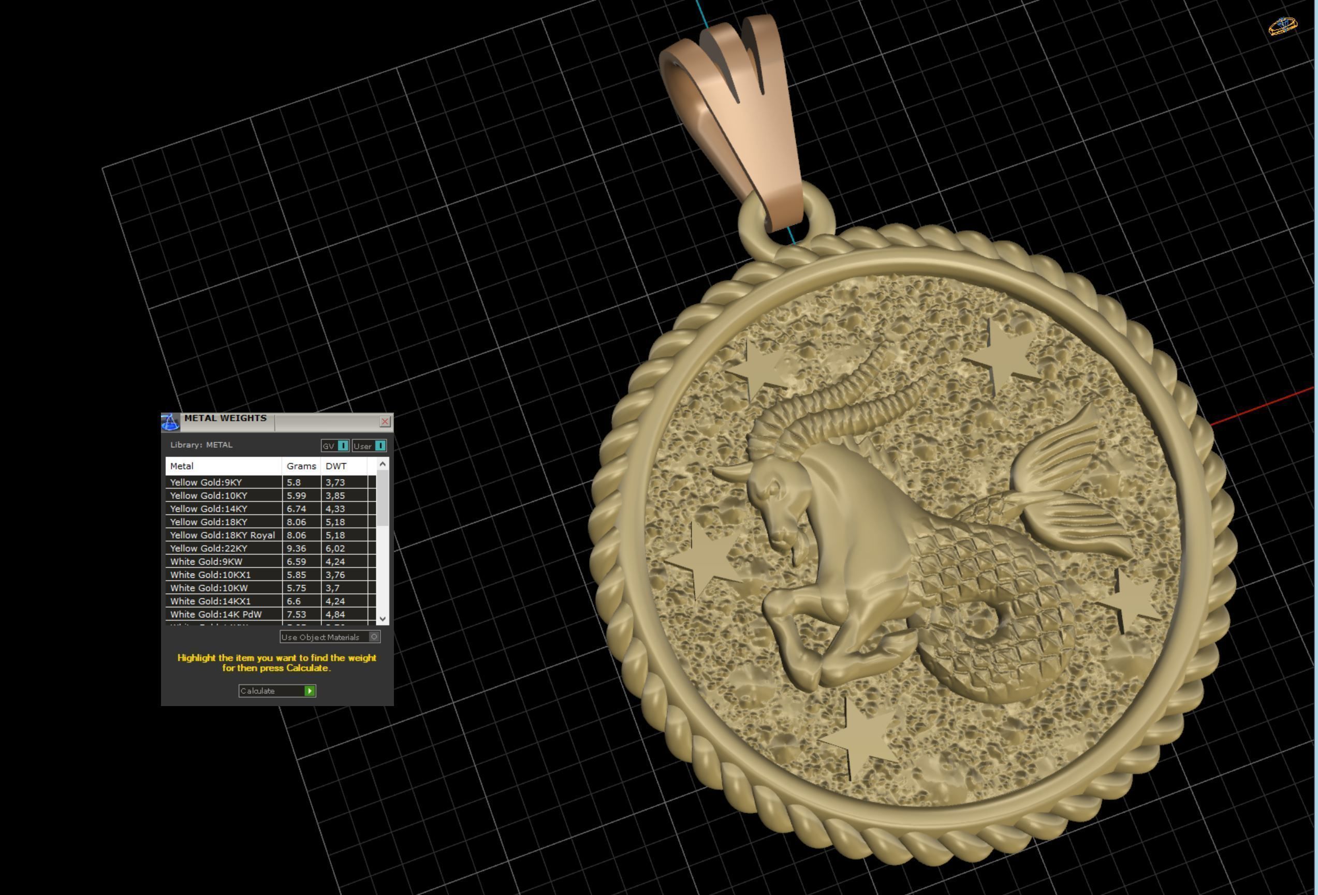Viewport: 1318px width, 895px height.
Task: Click scroll up arrow in metal list
Action: click(x=383, y=464)
